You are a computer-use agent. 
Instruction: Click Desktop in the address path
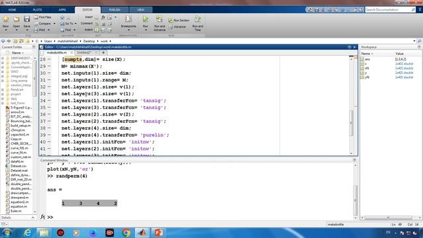pyautogui.click(x=89, y=41)
